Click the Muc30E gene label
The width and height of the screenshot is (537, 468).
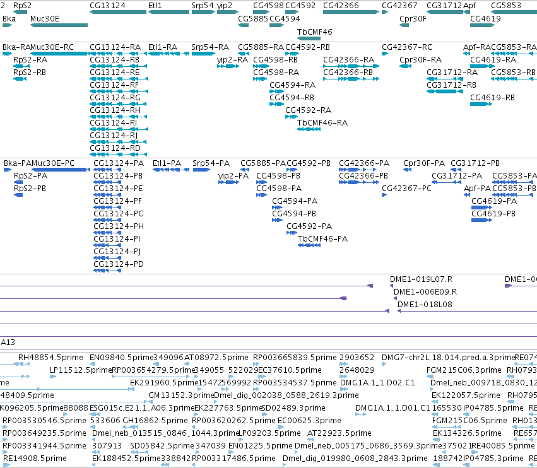tap(45, 19)
